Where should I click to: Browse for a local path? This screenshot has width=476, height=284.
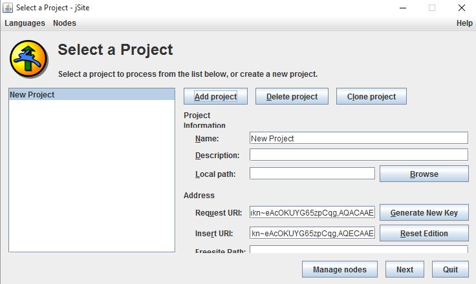[x=424, y=174]
